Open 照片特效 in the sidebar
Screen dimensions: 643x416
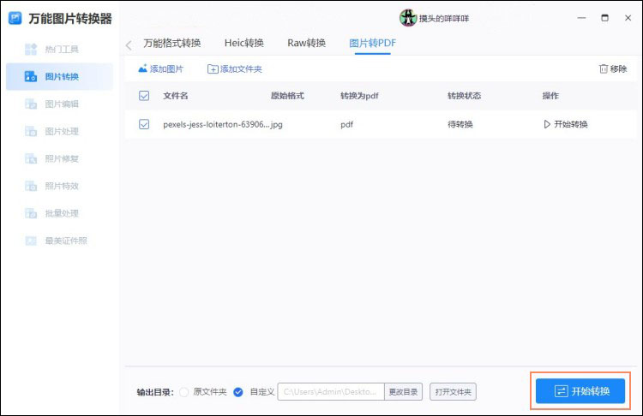pos(51,187)
